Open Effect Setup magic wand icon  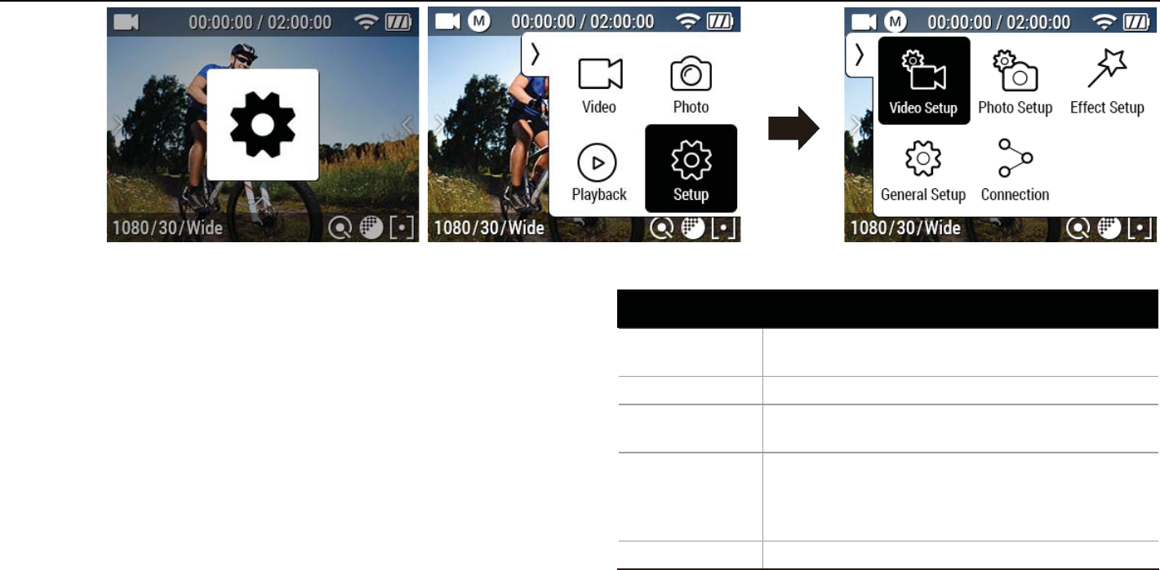point(1107,82)
